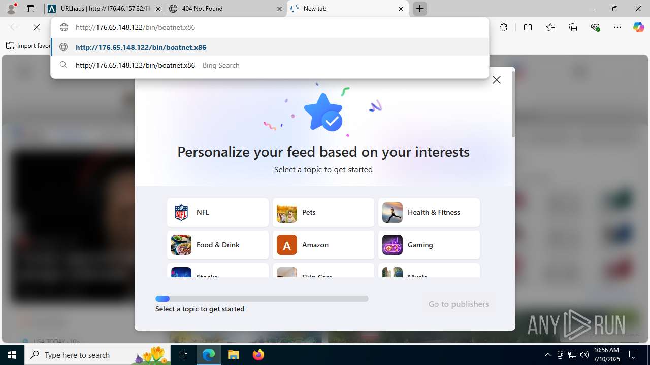Open the Copilot icon
Image resolution: width=650 pixels, height=365 pixels.
click(x=638, y=27)
